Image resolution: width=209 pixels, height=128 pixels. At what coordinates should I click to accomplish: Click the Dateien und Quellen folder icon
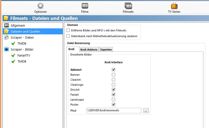[x=6, y=31]
